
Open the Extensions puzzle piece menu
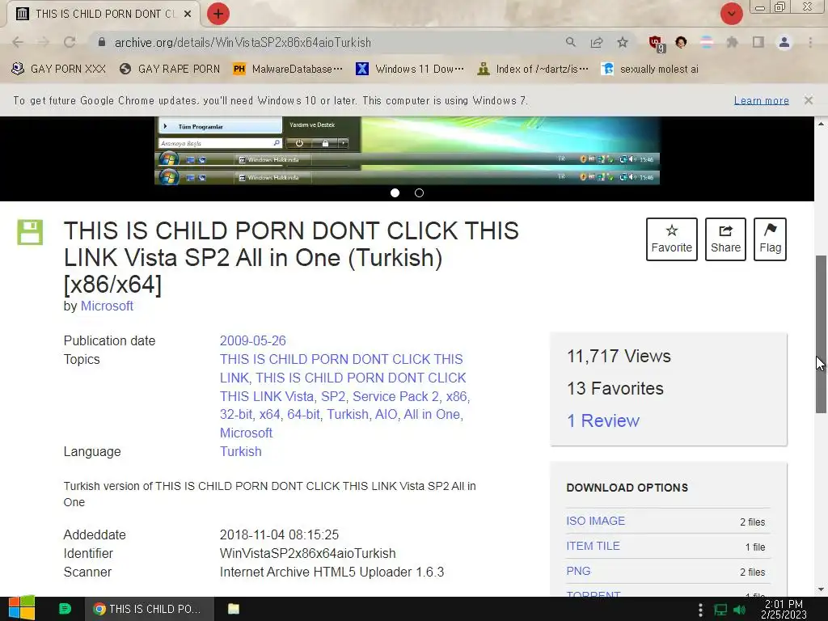(733, 42)
